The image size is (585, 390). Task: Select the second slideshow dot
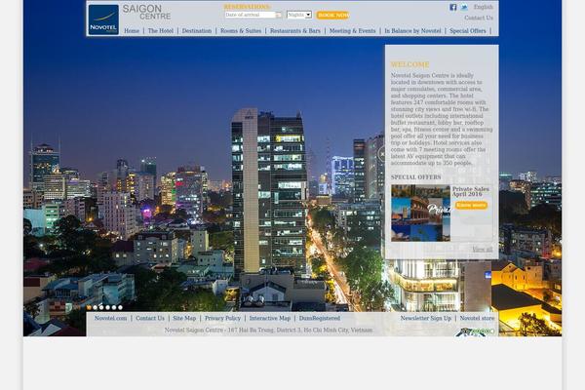96,307
